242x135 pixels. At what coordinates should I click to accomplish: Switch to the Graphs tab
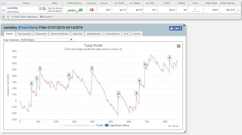tap(9, 34)
